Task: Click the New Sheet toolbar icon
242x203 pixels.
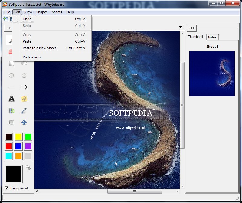Action: point(5,19)
